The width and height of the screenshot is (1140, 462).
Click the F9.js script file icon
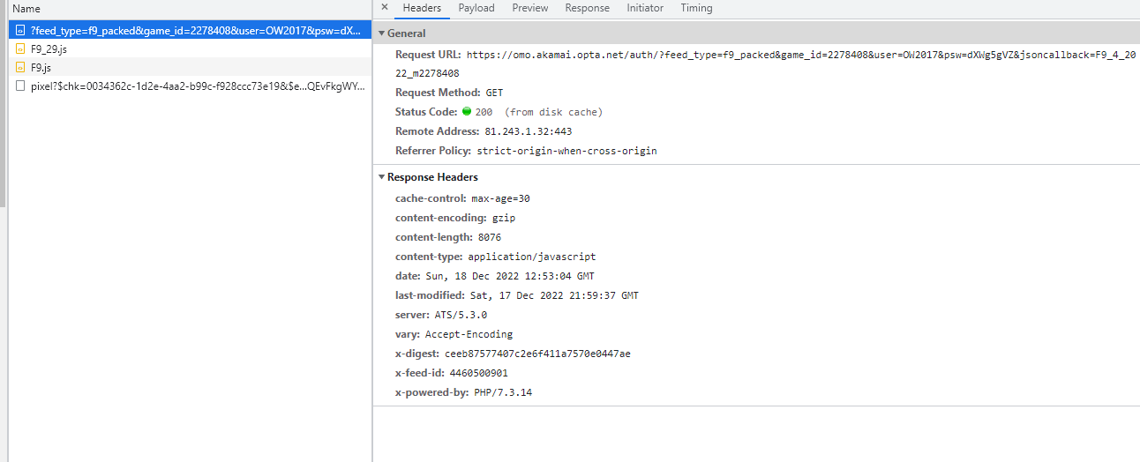pos(21,67)
